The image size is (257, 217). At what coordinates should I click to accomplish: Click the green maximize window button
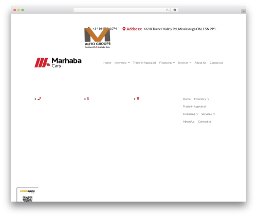tap(23, 10)
